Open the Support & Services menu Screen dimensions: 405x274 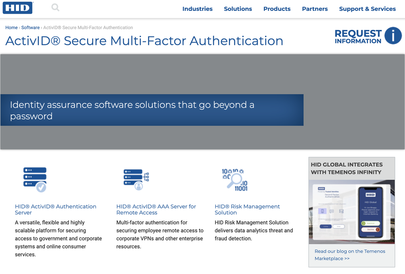click(367, 9)
